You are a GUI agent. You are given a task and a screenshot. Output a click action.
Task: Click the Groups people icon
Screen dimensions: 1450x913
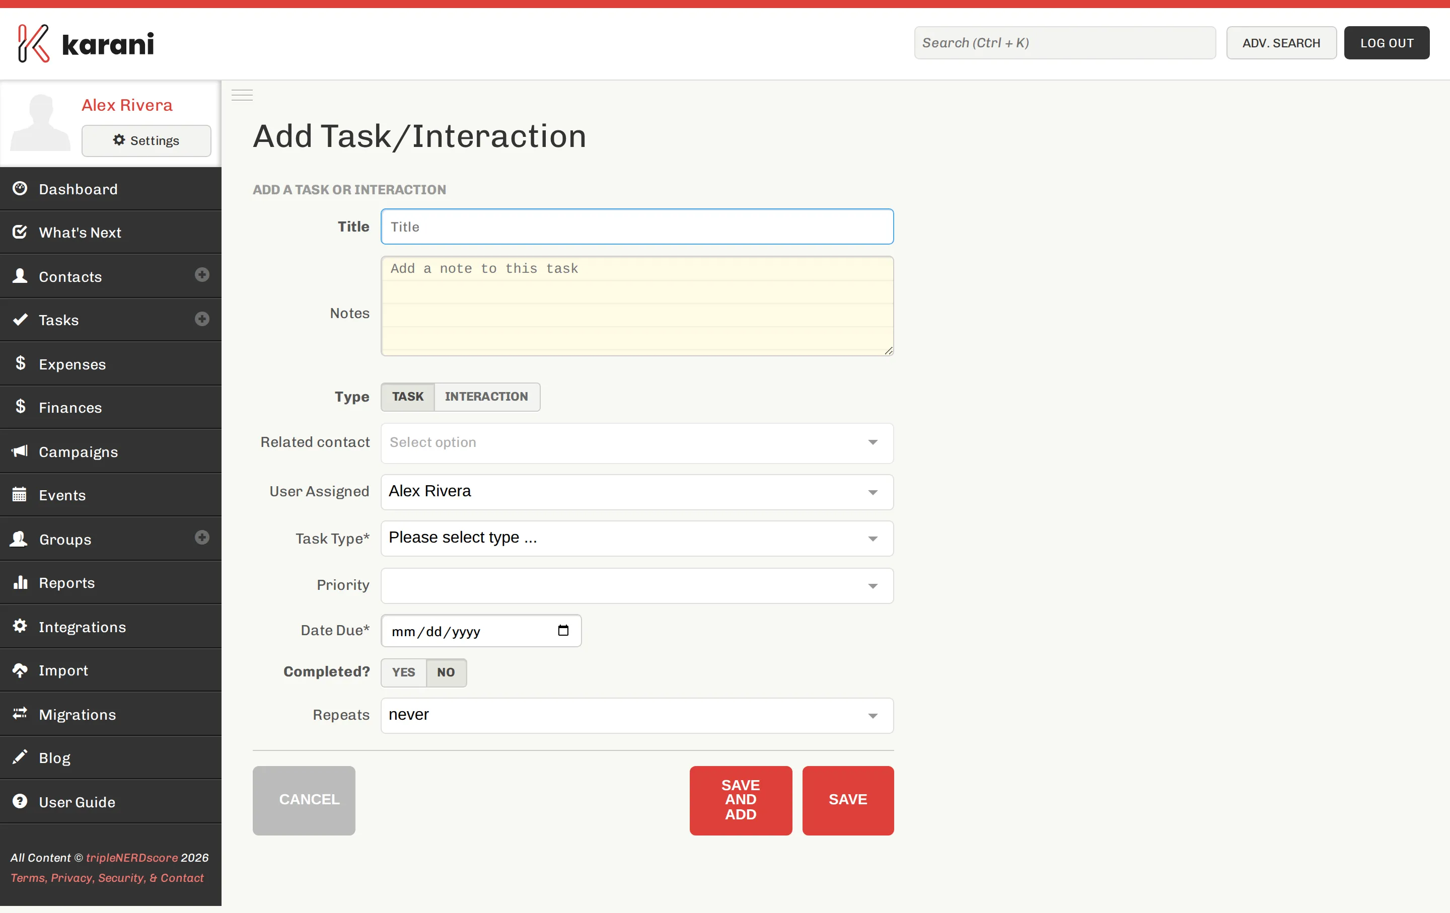[x=19, y=538]
